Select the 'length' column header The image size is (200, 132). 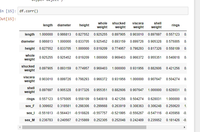(48, 25)
